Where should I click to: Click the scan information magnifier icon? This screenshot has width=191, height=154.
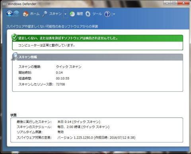click(14, 56)
